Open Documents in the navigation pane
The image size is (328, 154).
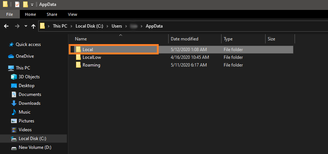(30, 94)
